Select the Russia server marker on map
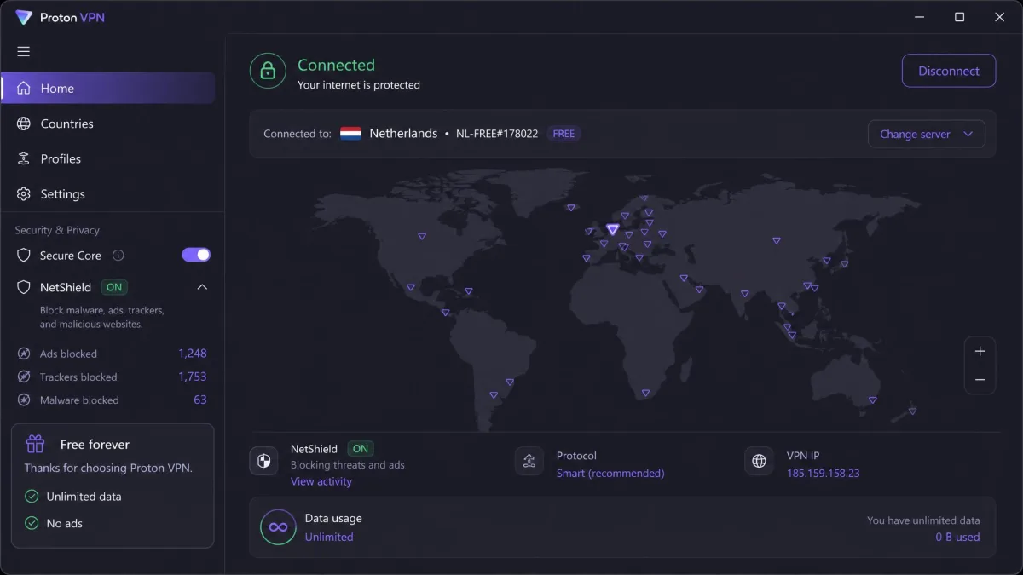 tap(776, 241)
